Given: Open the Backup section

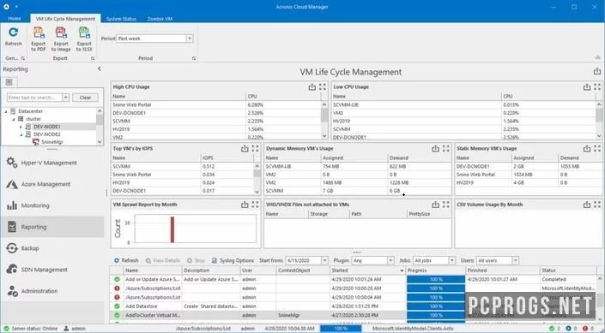Looking at the screenshot, I should (52, 248).
